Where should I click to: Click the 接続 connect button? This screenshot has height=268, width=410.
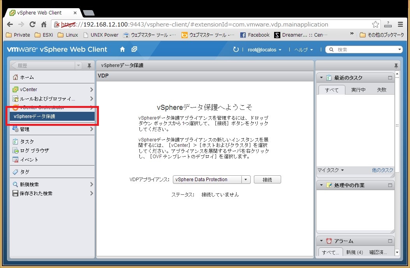pyautogui.click(x=267, y=180)
